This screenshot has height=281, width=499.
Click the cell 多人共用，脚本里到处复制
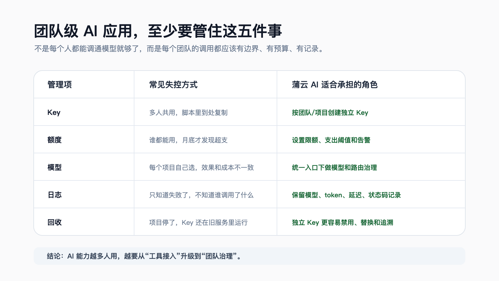point(188,112)
